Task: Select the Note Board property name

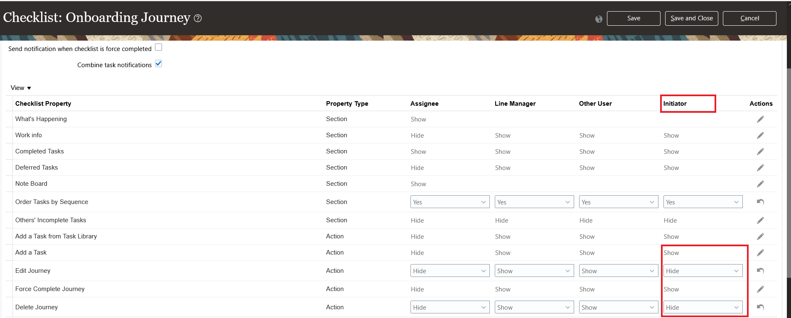Action: point(31,184)
